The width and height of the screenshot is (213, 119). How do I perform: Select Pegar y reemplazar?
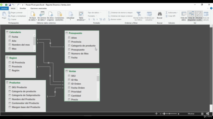click(17, 16)
